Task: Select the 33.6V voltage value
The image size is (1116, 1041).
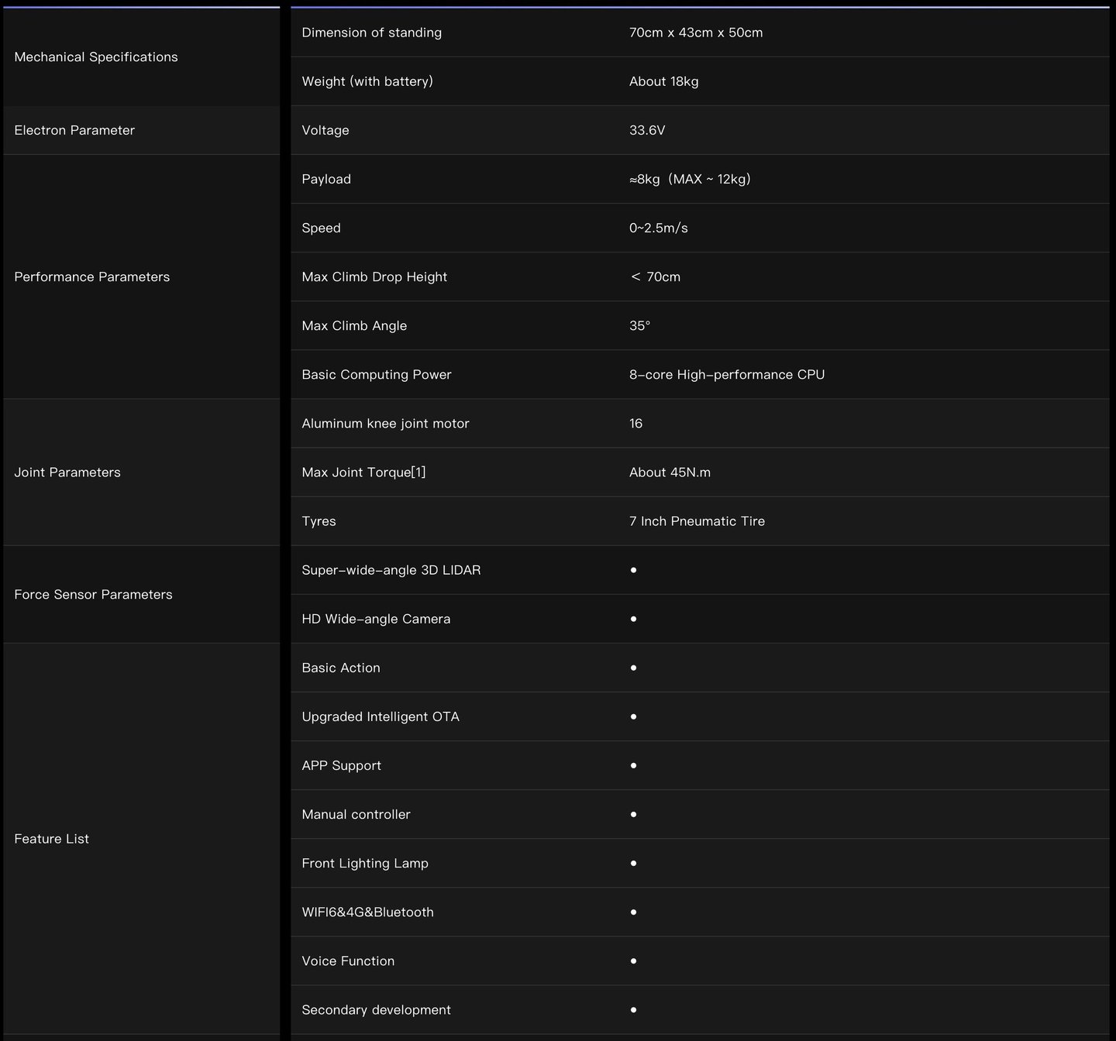Action: click(x=646, y=130)
